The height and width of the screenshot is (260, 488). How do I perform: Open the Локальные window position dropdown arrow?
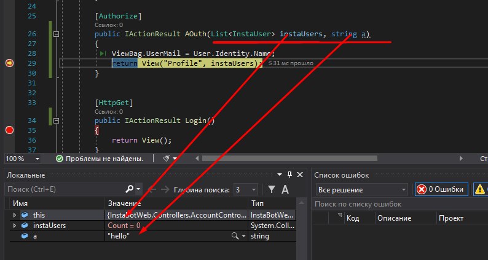[x=279, y=175]
